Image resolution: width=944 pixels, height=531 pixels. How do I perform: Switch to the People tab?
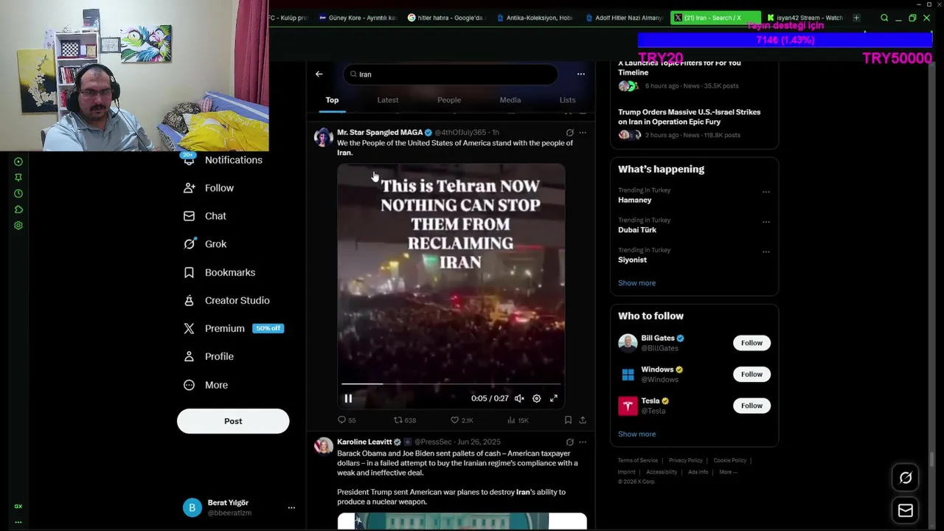click(449, 100)
